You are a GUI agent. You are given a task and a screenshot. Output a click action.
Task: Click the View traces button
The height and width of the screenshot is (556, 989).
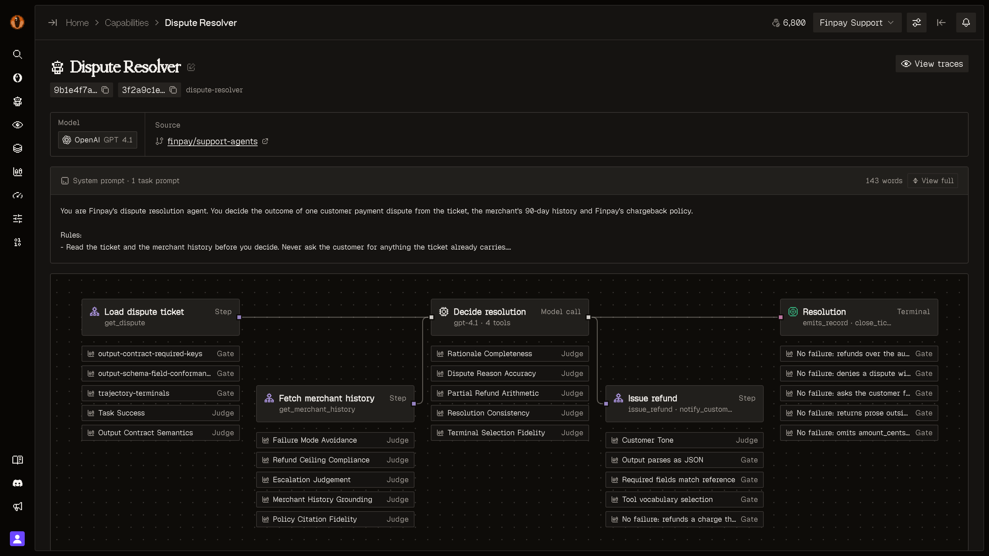click(x=932, y=64)
